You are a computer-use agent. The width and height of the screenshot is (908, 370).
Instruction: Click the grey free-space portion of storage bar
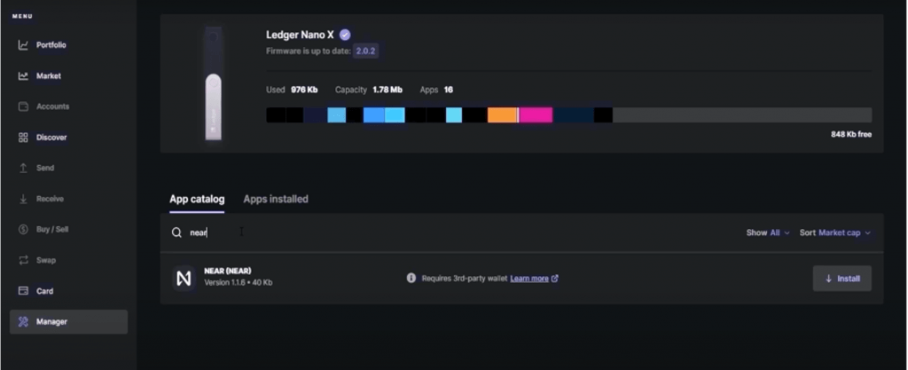pos(742,114)
